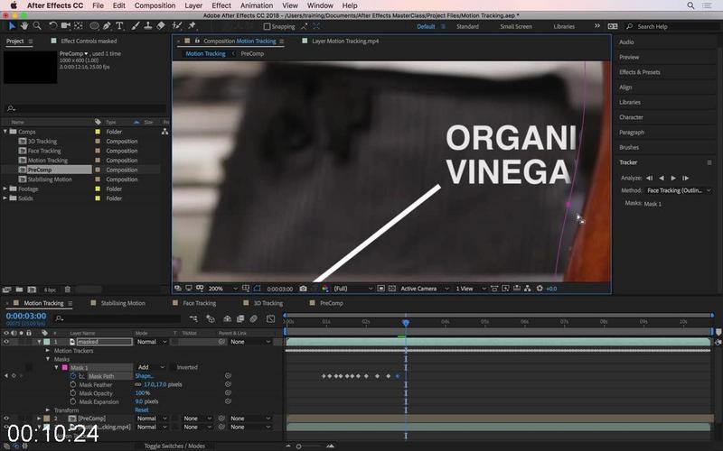Screen dimensions: 723x451
Task: Toggle the Mask Opacity stopwatch
Action: (73, 393)
